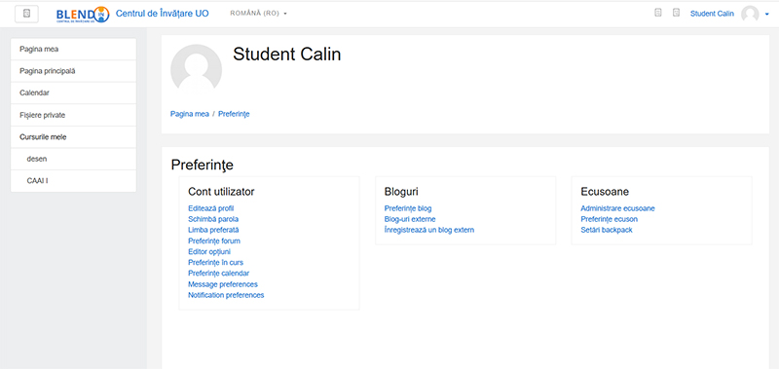Open Student Calin user name menu
The width and height of the screenshot is (779, 369).
coord(712,14)
